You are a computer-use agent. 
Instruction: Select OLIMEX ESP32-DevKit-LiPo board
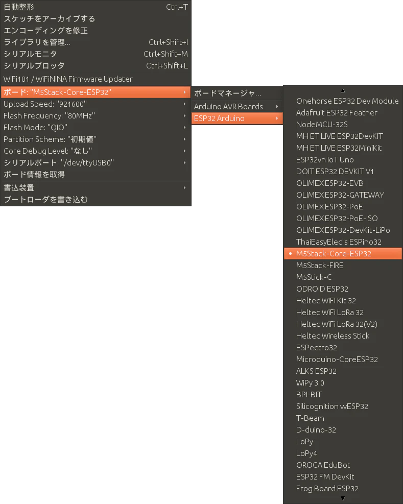coord(343,230)
